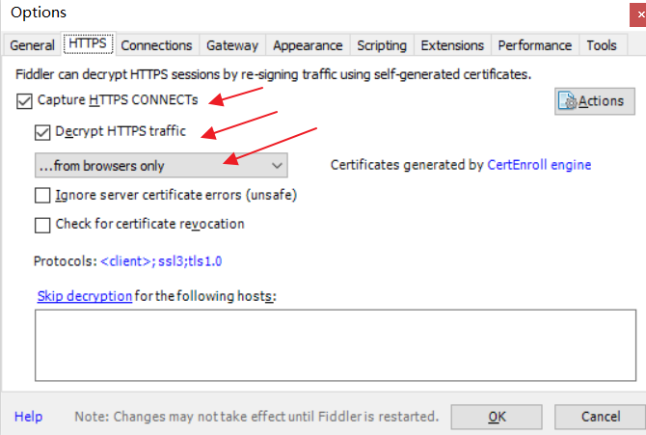The height and width of the screenshot is (435, 646).
Task: Focus the skip decryption hosts text box
Action: point(336,345)
